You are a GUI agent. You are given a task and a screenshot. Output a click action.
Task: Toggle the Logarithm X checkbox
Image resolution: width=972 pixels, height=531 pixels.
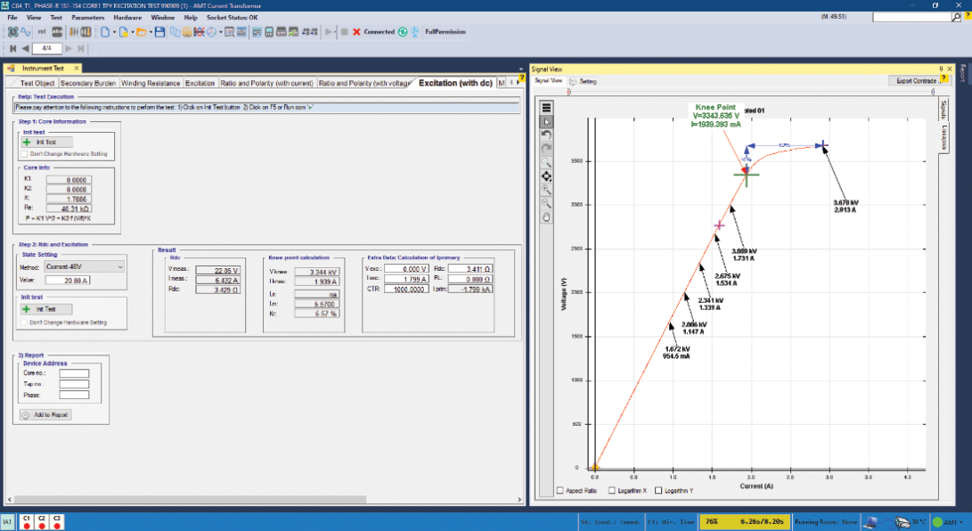[x=612, y=490]
